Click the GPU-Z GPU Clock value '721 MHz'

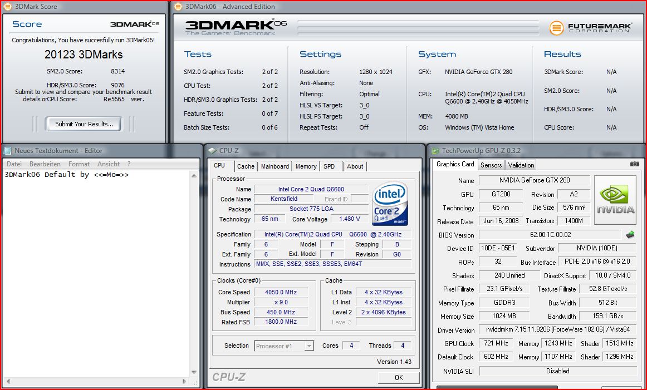(x=496, y=343)
